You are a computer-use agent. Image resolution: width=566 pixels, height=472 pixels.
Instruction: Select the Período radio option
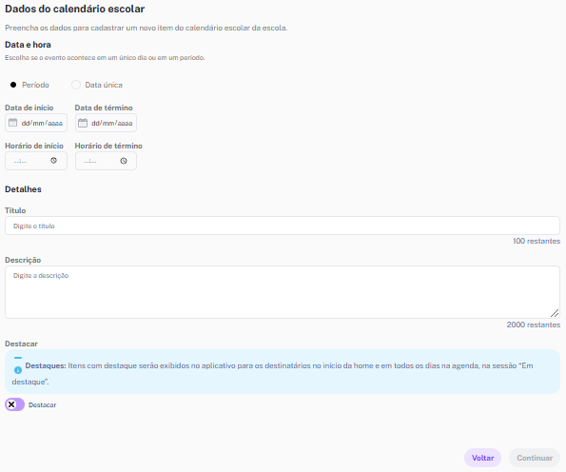pos(13,85)
